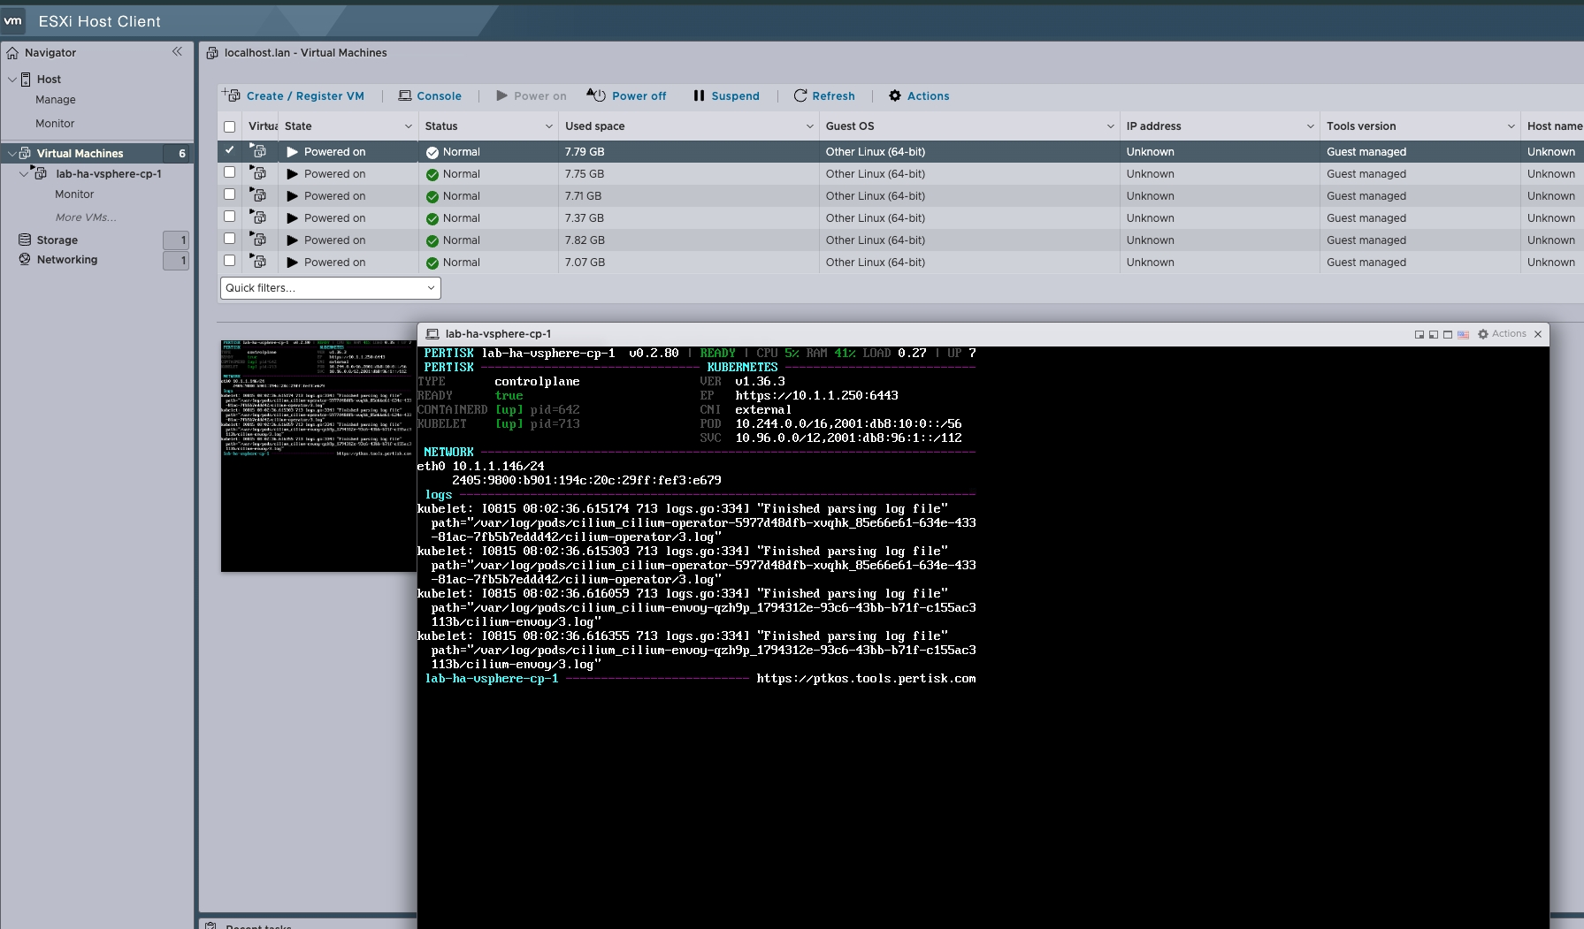The image size is (1584, 929).
Task: Click Create / Register VM button
Action: coord(293,95)
